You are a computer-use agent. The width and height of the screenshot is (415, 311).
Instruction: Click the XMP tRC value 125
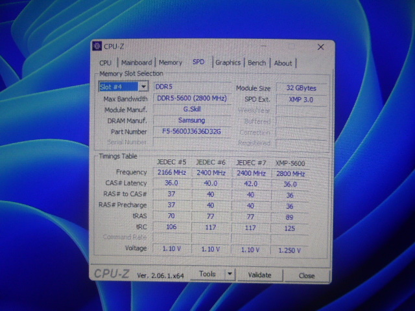(290, 228)
